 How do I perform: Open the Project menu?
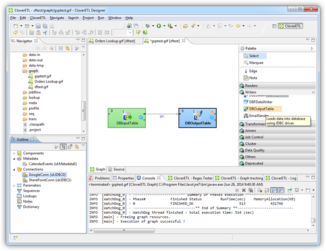coord(88,18)
